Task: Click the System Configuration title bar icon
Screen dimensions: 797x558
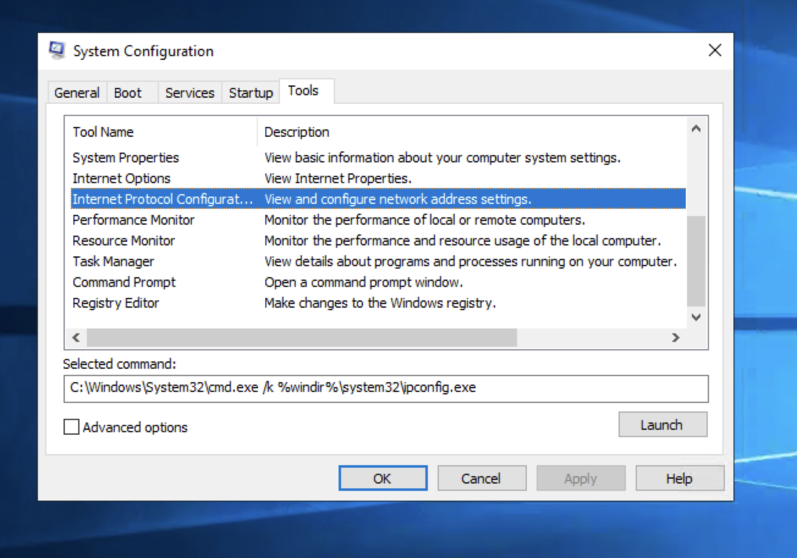Action: coord(57,51)
